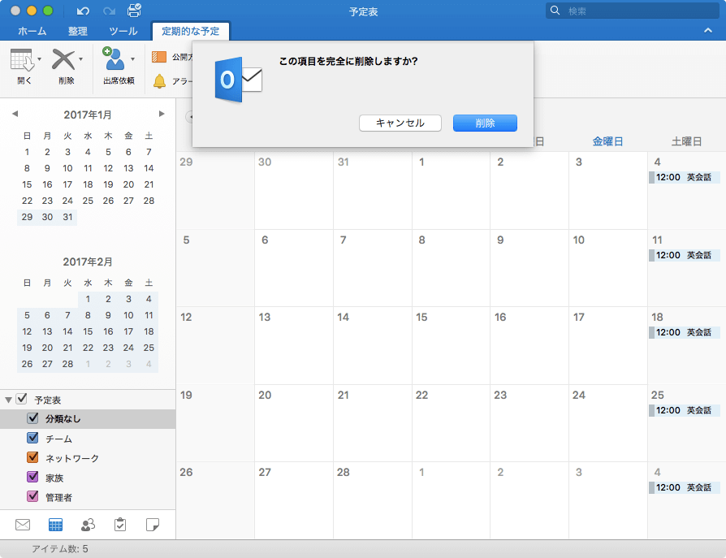Open the Tasks view icon
The image size is (726, 558).
click(120, 525)
